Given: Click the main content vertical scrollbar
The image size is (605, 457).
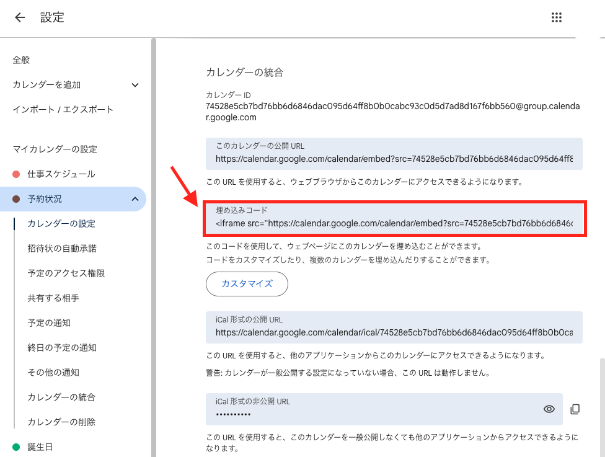Looking at the screenshot, I should [603, 407].
